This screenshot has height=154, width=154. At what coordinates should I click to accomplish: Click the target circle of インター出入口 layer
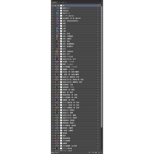coord(98,16)
